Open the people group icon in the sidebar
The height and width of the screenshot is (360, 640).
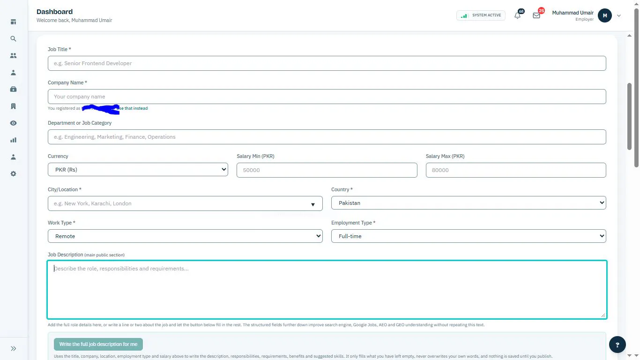pyautogui.click(x=13, y=56)
